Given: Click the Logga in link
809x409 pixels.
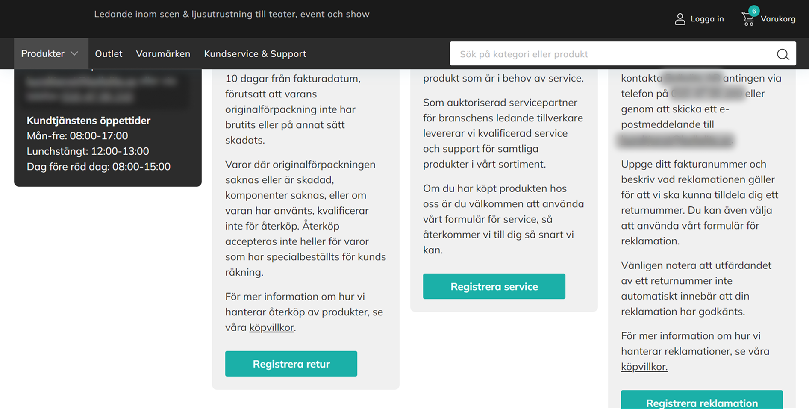Looking at the screenshot, I should (x=707, y=19).
